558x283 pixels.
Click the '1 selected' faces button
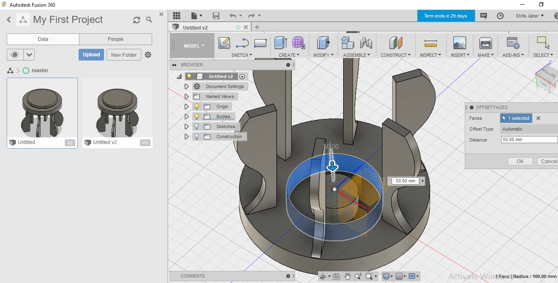[516, 118]
